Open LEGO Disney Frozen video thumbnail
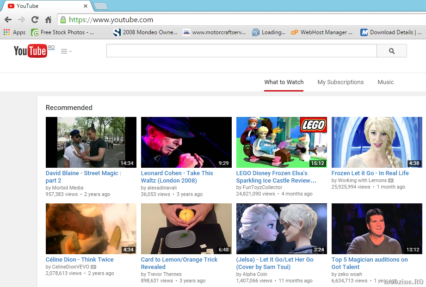This screenshot has height=287, width=426. pos(282,142)
